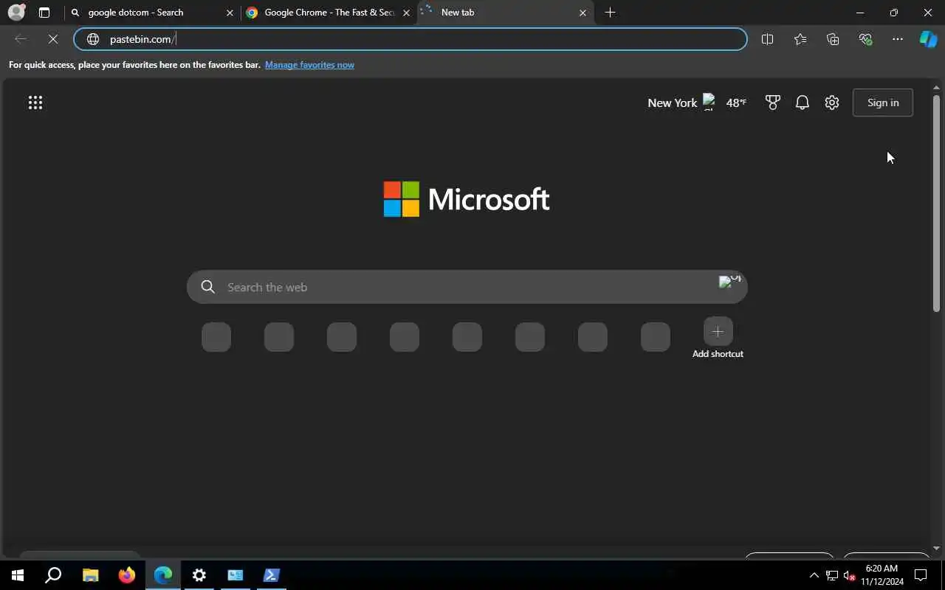This screenshot has width=945, height=590.
Task: Close the Google Chrome tab
Action: point(406,13)
